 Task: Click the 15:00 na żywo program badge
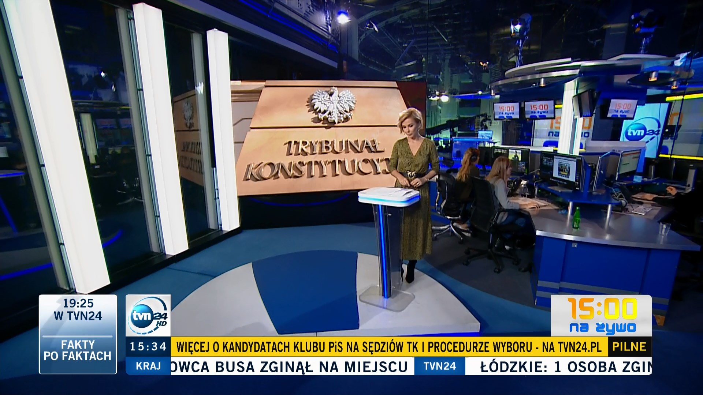click(601, 316)
